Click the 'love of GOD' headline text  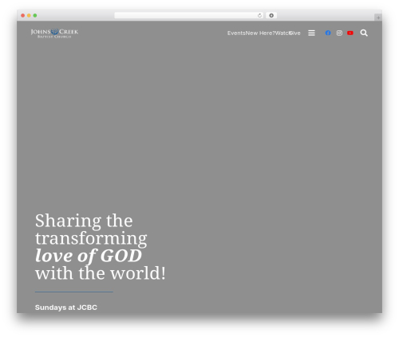(x=89, y=256)
